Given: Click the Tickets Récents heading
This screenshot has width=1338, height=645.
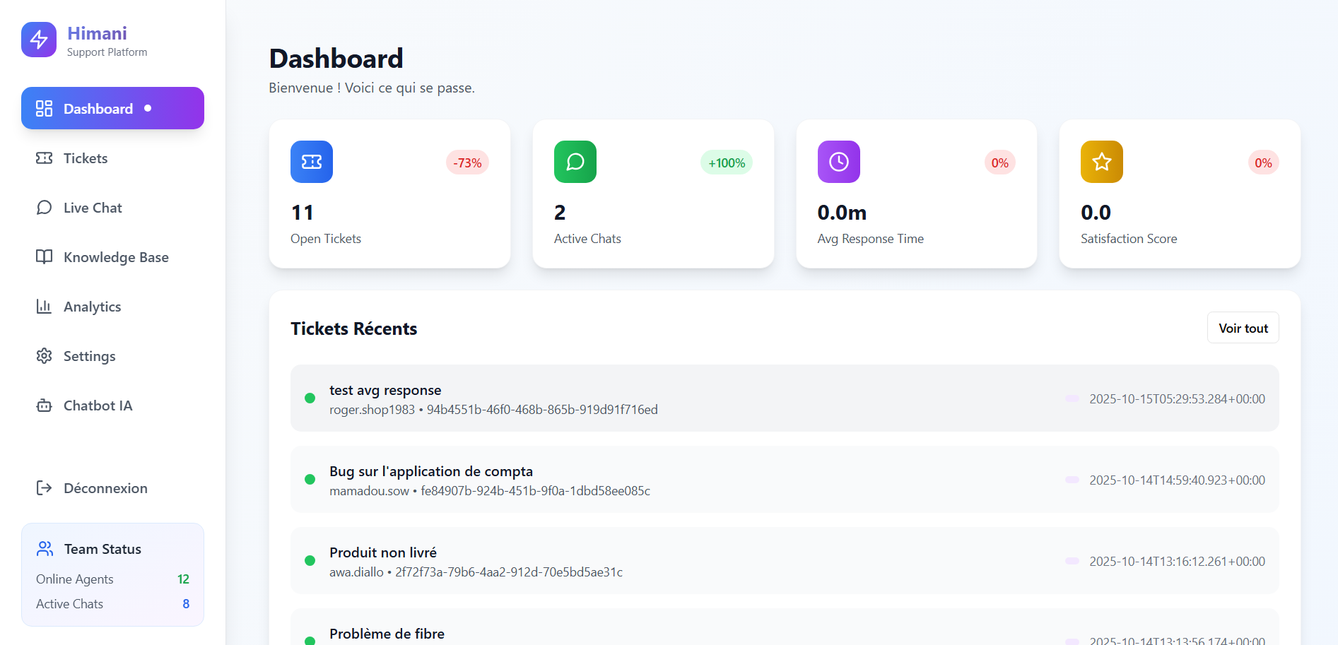Looking at the screenshot, I should [354, 329].
